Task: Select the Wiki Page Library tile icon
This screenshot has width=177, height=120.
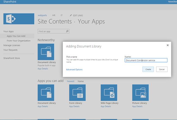Action: click(x=109, y=93)
